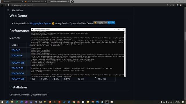Open the browser side panel icon
The image size is (186, 104).
(178, 5)
